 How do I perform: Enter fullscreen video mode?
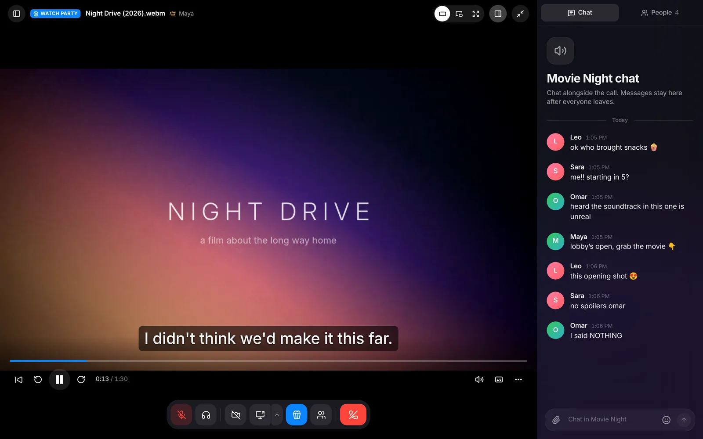coord(475,14)
